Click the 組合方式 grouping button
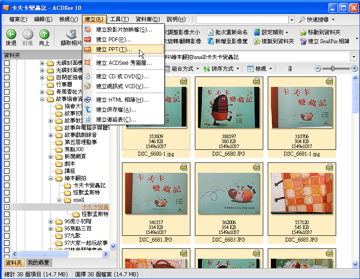The image size is (360, 279). (x=182, y=69)
